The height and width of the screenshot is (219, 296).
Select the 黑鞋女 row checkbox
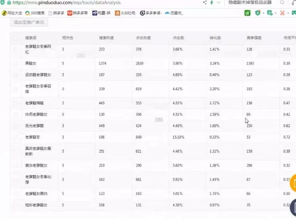click(x=16, y=63)
